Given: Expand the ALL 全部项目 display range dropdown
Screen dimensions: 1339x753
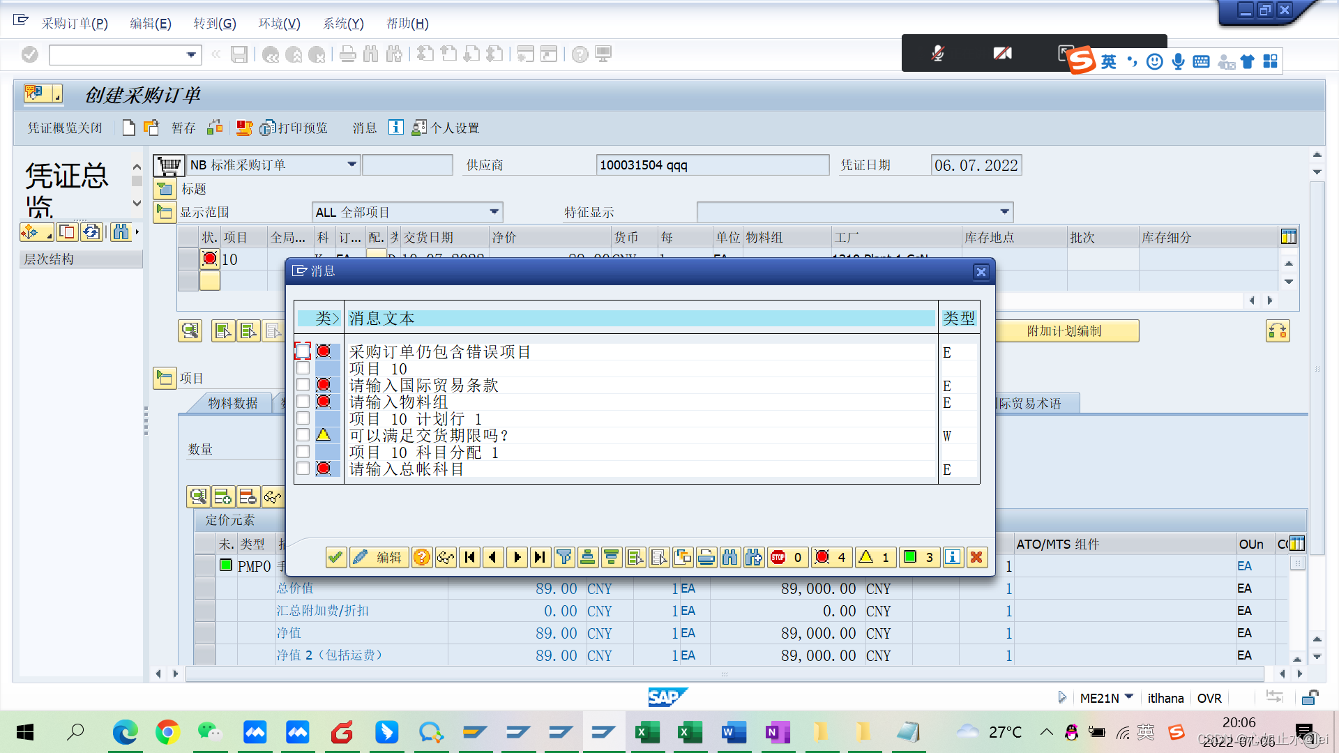Looking at the screenshot, I should pyautogui.click(x=494, y=212).
